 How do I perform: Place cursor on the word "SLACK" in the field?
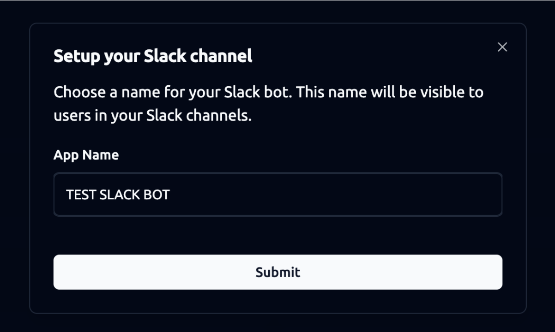click(x=121, y=195)
